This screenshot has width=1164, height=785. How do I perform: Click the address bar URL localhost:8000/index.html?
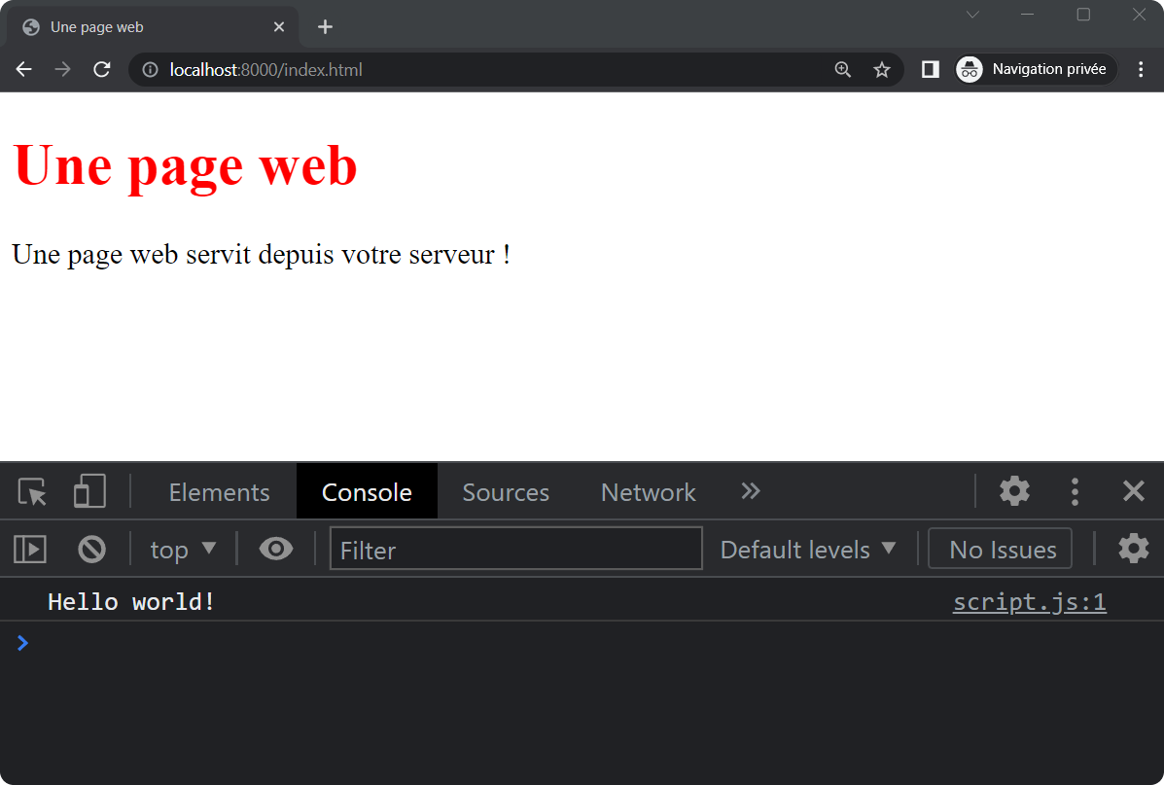(265, 70)
